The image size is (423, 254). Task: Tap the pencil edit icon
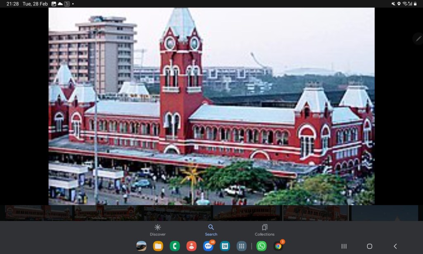(418, 38)
